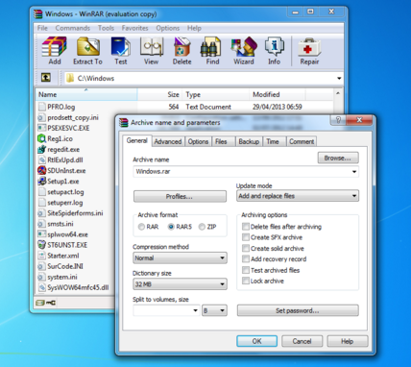
Task: Click the Delete toolbar icon
Action: [181, 46]
